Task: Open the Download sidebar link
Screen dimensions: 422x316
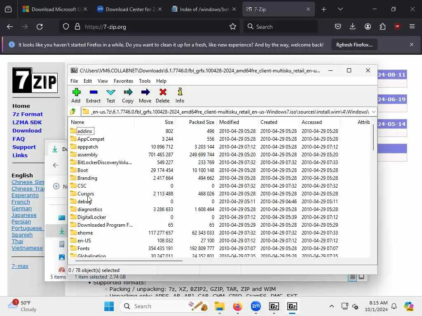Action: click(27, 130)
